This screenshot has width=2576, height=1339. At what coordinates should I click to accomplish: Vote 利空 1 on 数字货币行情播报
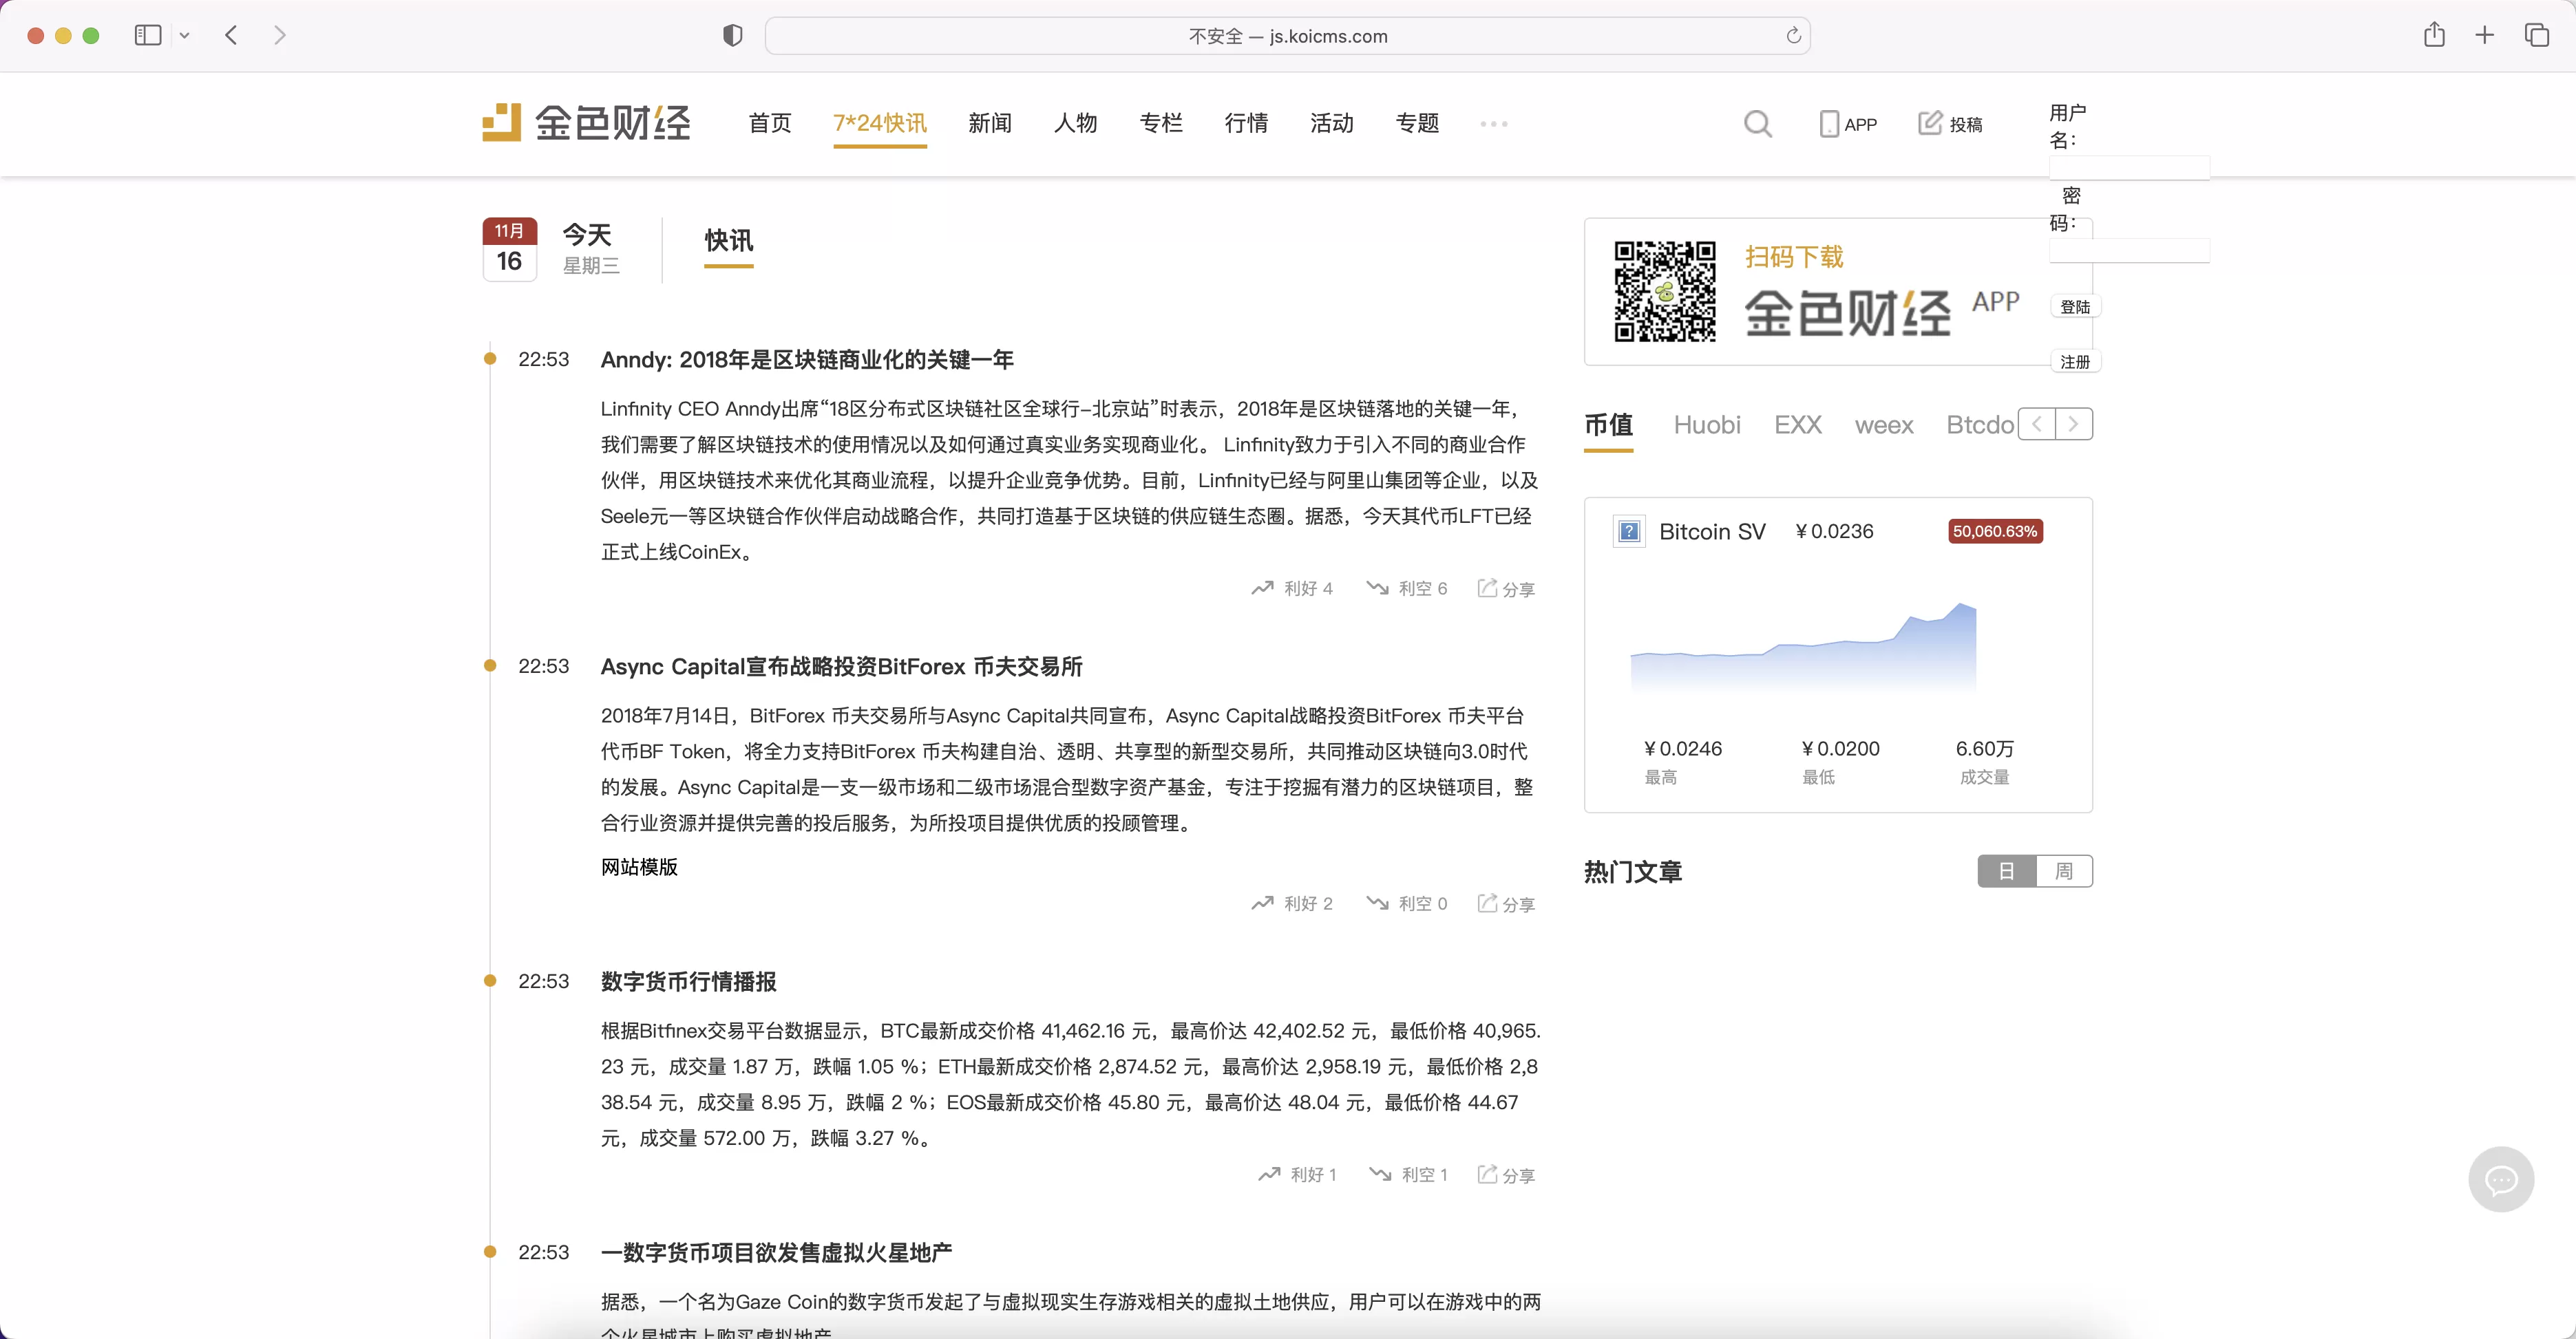(1408, 1175)
